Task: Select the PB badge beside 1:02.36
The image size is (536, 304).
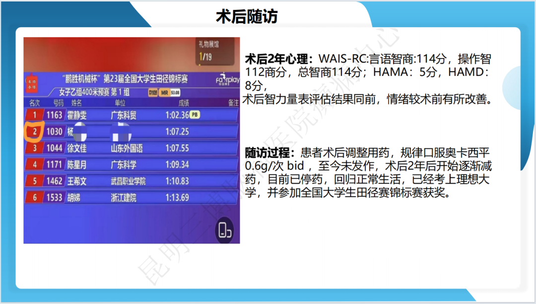Action: pos(195,114)
